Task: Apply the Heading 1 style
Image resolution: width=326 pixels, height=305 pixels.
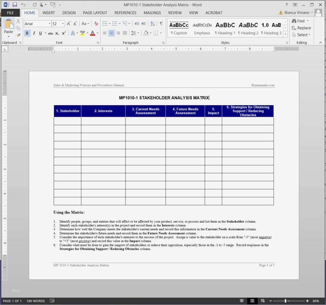Action: pyautogui.click(x=225, y=28)
